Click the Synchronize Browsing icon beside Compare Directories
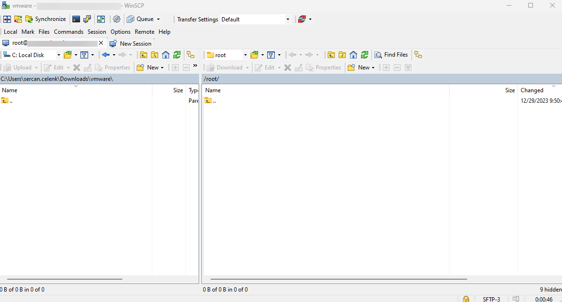Screen dimensions: 562x302 [x=18, y=19]
